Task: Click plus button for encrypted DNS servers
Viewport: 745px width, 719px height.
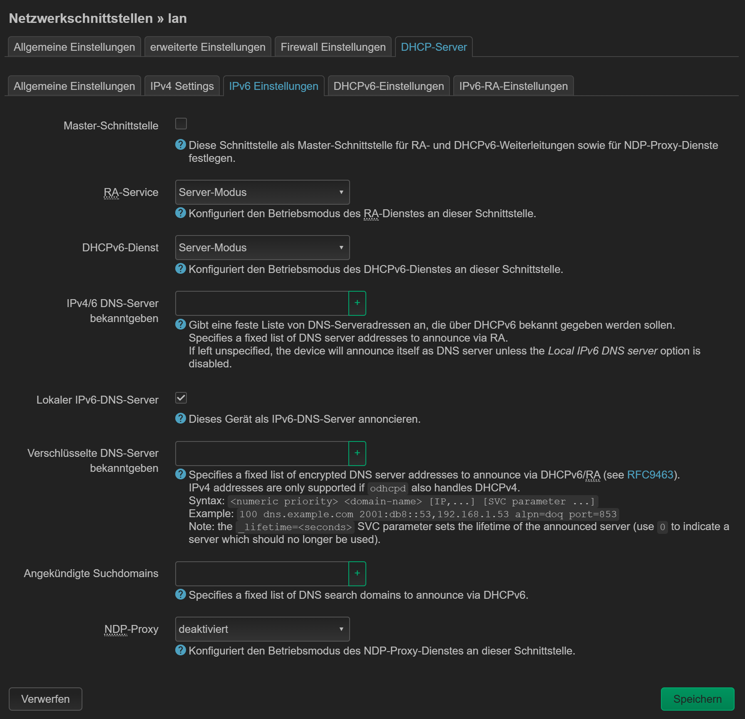Action: point(357,454)
